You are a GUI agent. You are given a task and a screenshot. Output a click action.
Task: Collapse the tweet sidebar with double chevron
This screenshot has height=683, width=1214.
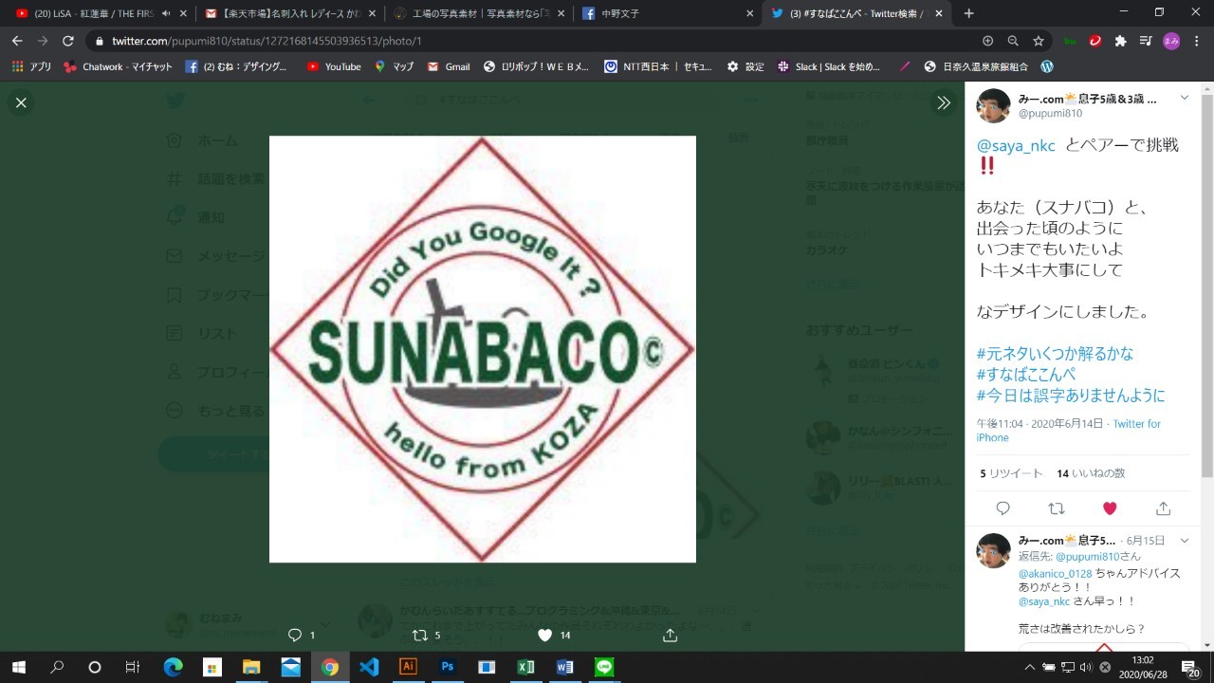pos(944,102)
